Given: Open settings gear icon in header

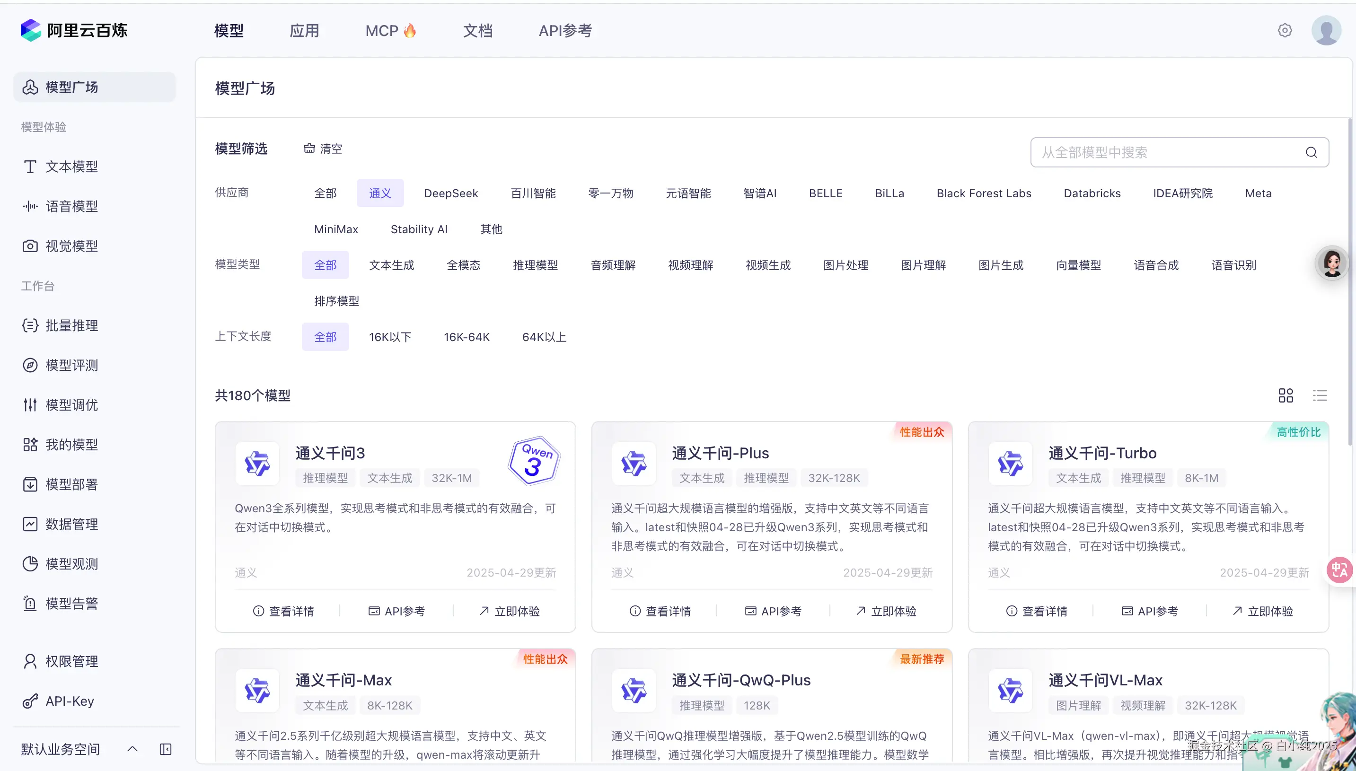Looking at the screenshot, I should [x=1285, y=30].
